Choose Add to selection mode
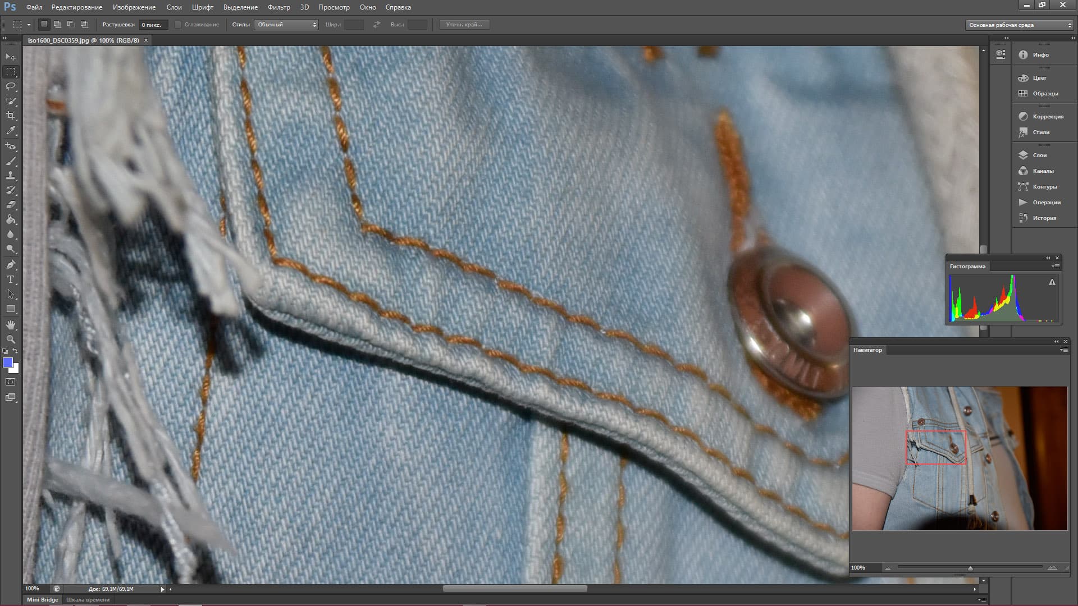1078x606 pixels. click(58, 25)
